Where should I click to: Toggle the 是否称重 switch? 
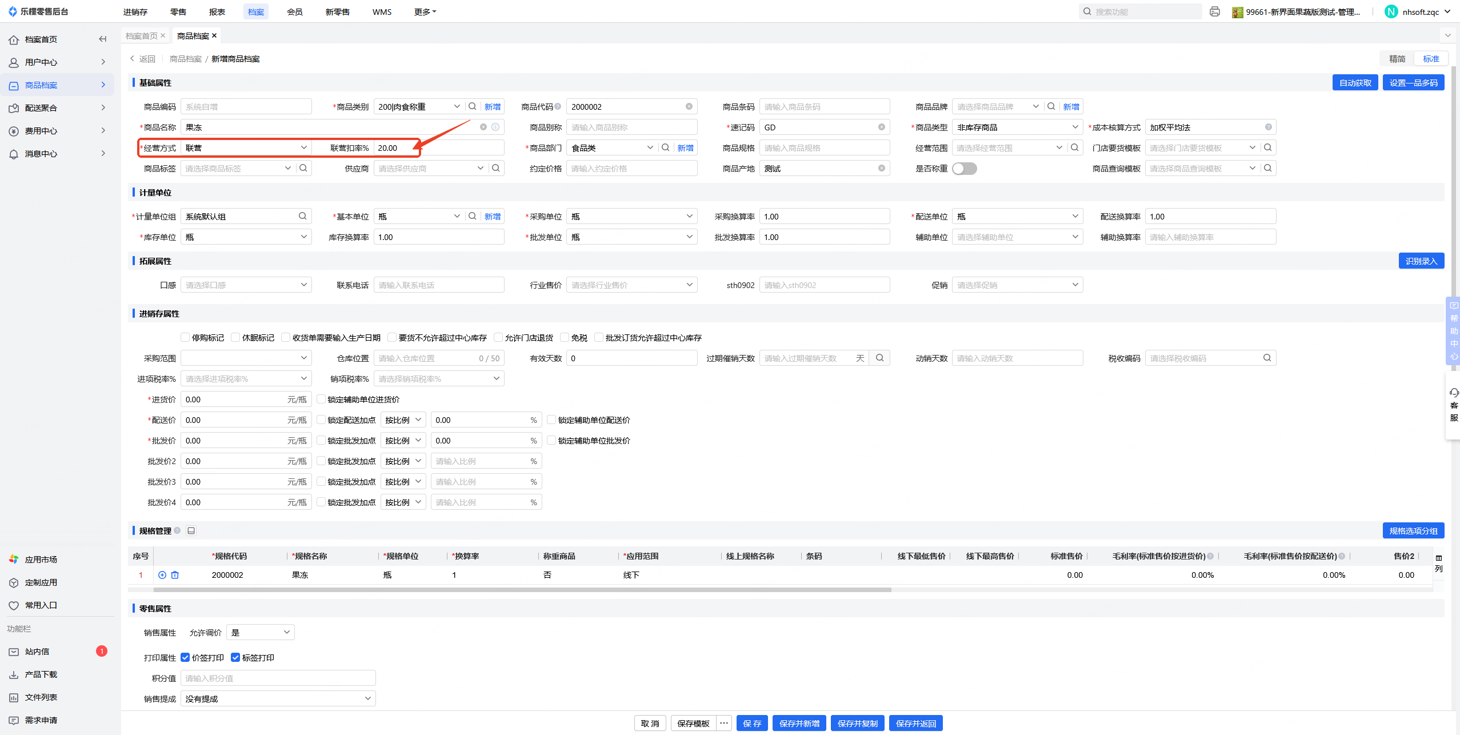pyautogui.click(x=965, y=169)
